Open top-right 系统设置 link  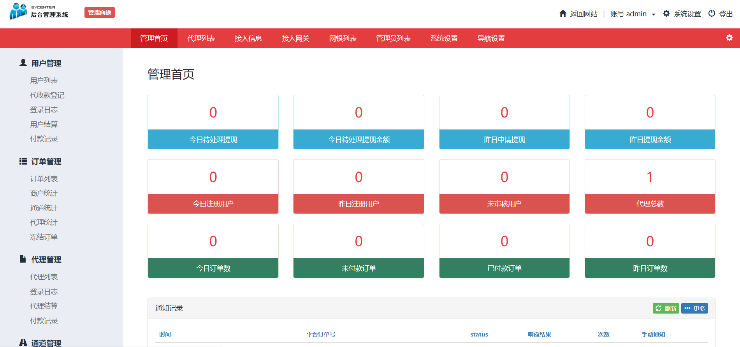pos(687,14)
